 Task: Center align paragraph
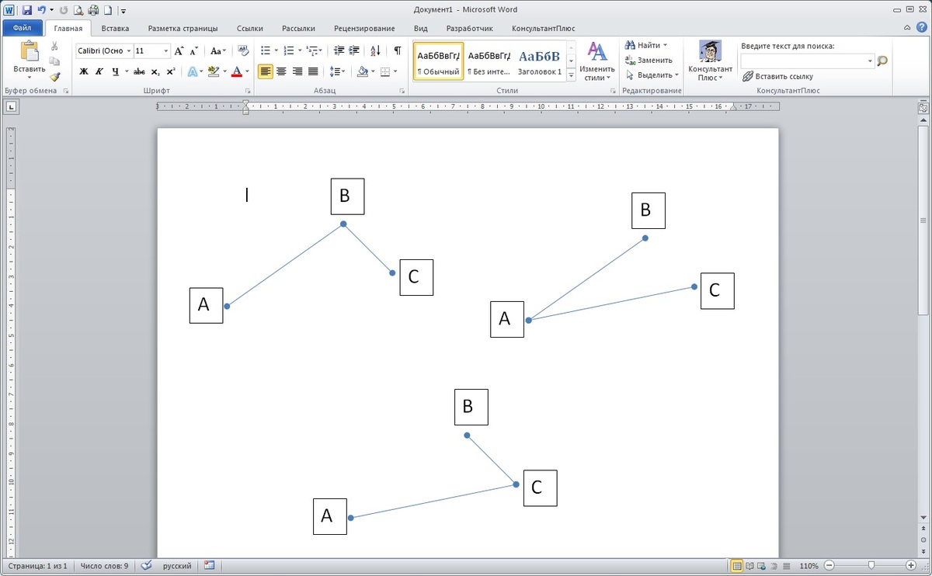pos(281,71)
